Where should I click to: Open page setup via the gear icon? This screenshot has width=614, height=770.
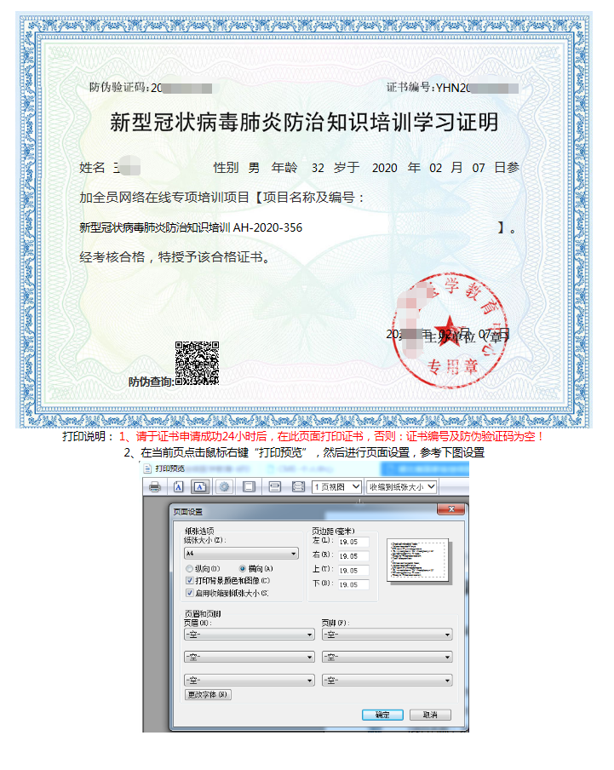coord(224,486)
